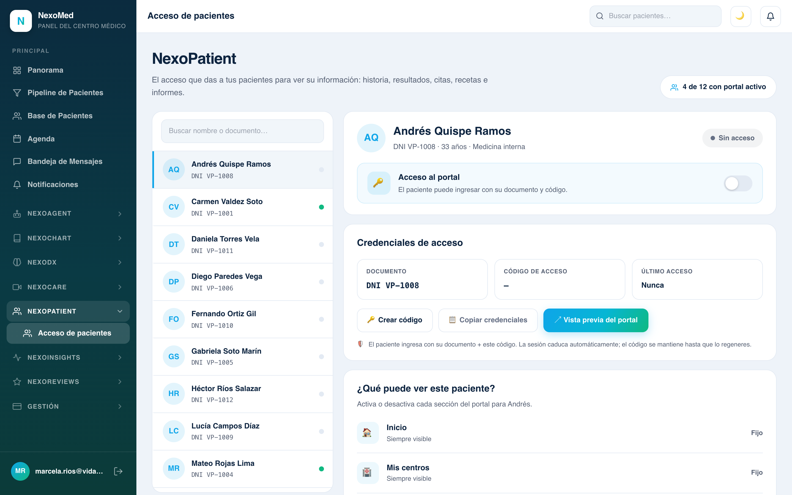Toggle dark mode moon icon

[x=741, y=16]
